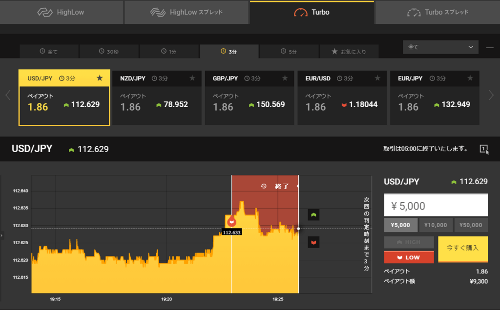Click the yellow 今すぐ購入 purchase button
Image resolution: width=500 pixels, height=310 pixels.
(462, 249)
